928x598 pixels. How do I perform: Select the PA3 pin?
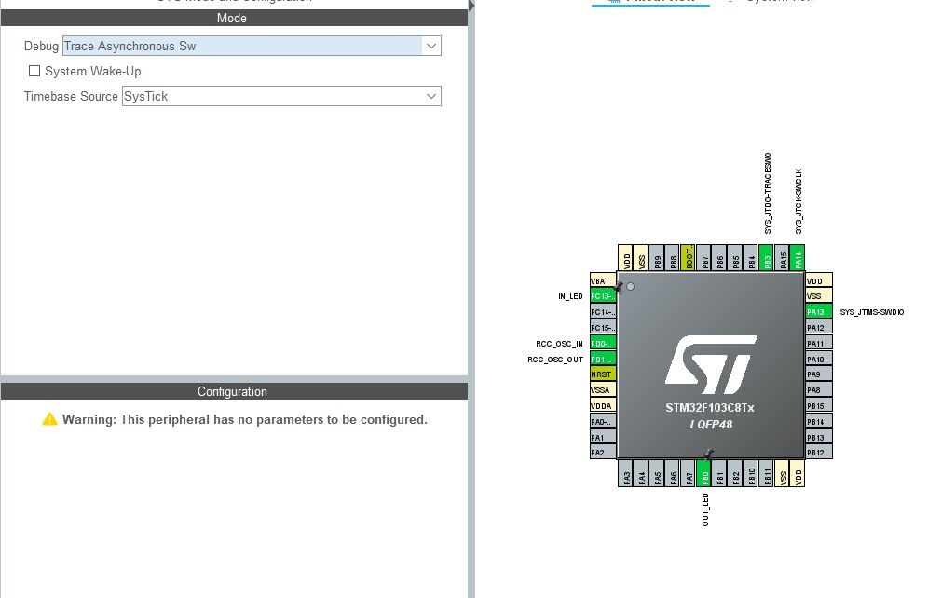(x=625, y=474)
